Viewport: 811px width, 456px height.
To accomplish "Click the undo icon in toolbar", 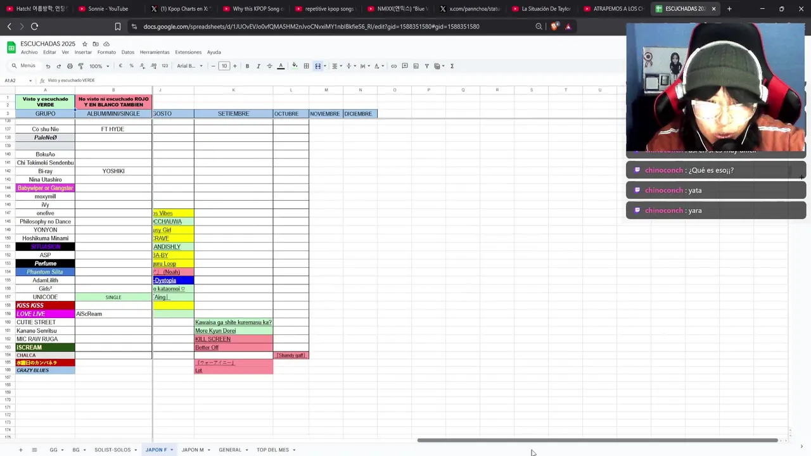I will [48, 66].
